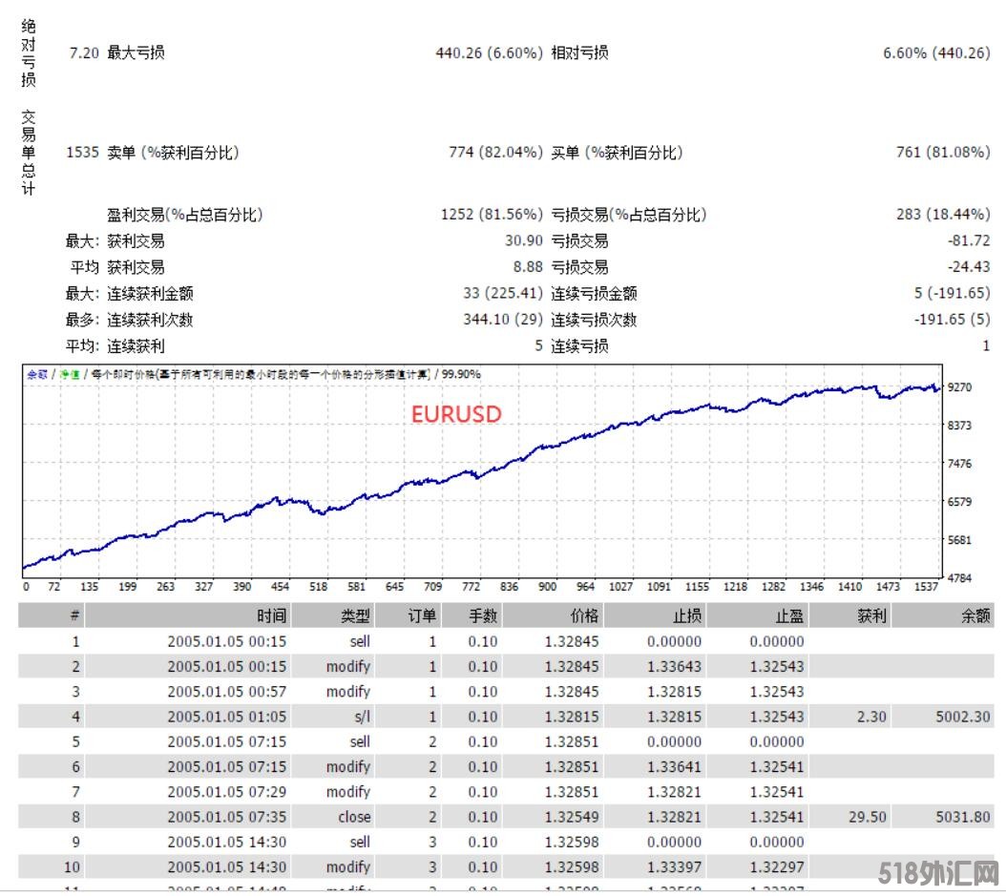
Task: Click the red EURUSD label on chart
Action: [x=456, y=414]
